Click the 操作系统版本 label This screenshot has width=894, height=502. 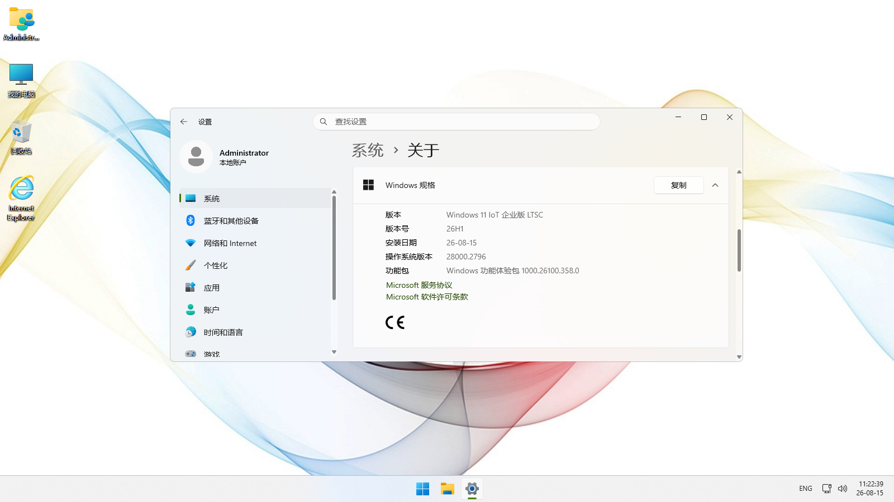click(409, 257)
